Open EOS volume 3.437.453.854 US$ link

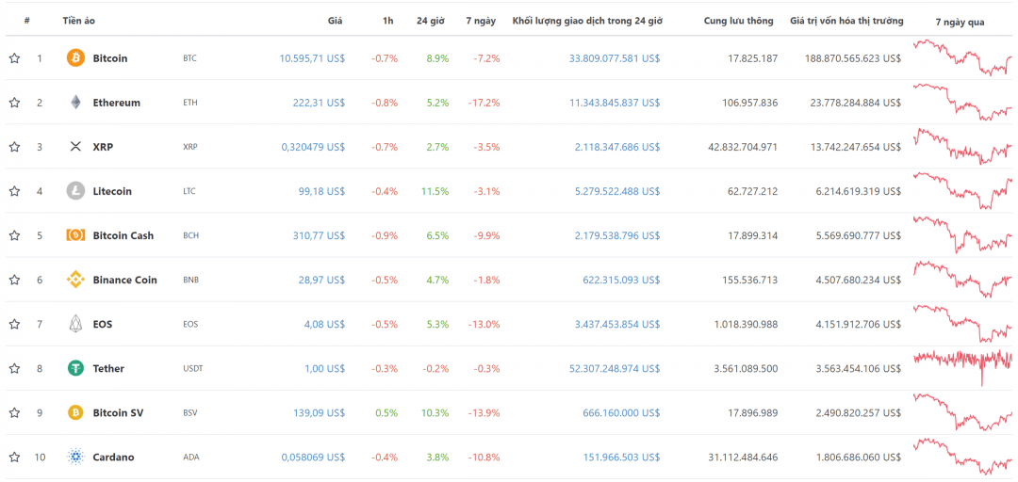point(616,324)
